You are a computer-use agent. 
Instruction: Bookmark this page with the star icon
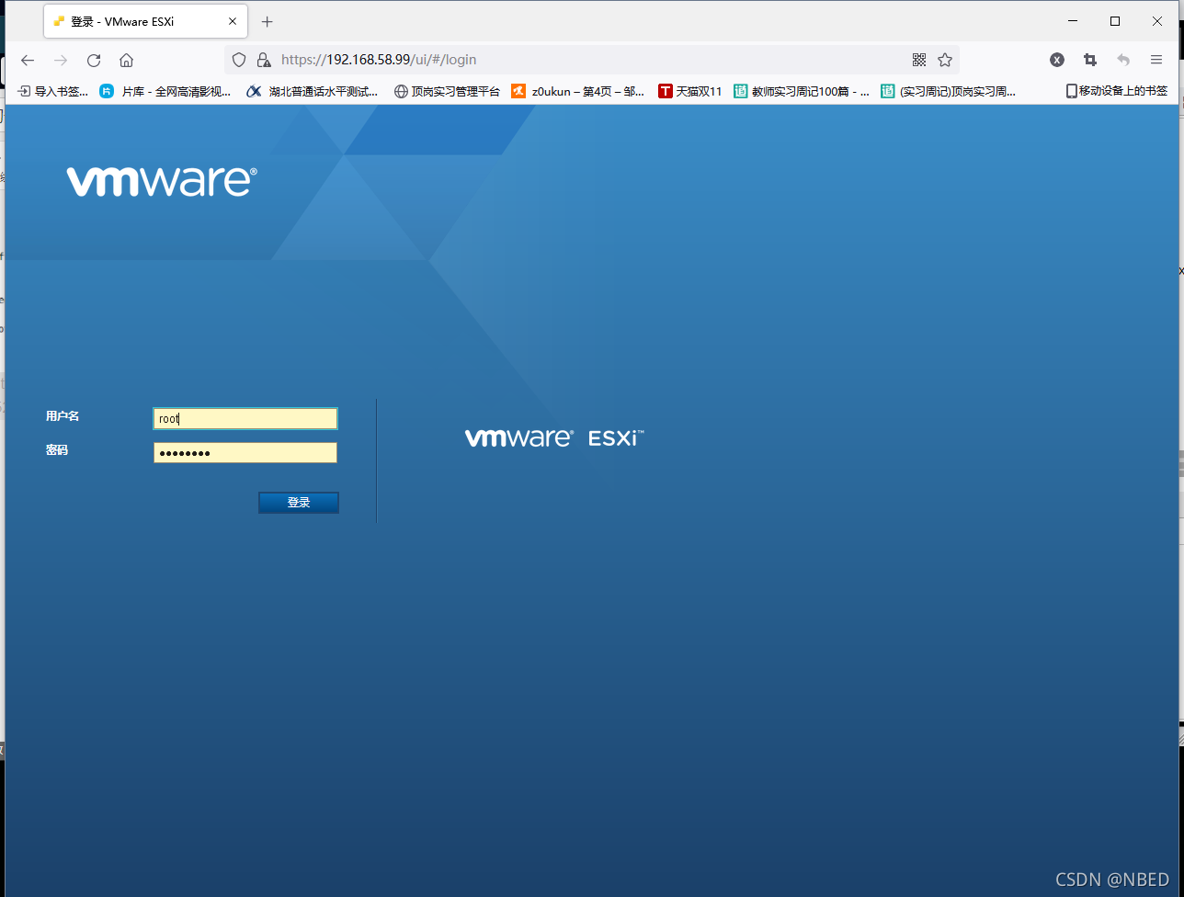945,60
